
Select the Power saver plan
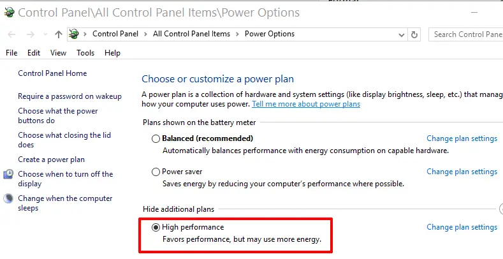[156, 172]
